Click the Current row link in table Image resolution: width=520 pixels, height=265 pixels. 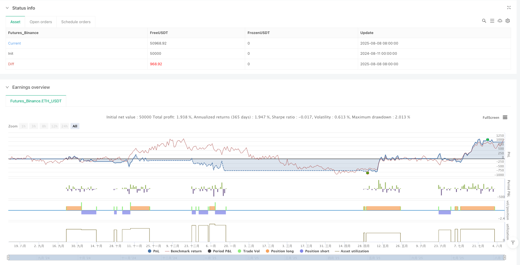[x=15, y=43]
